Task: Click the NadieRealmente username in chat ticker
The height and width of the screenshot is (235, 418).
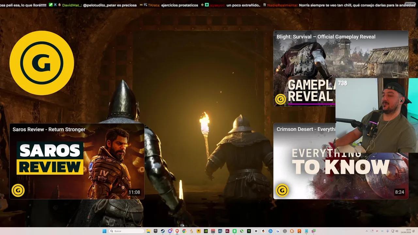Action: 282,5
